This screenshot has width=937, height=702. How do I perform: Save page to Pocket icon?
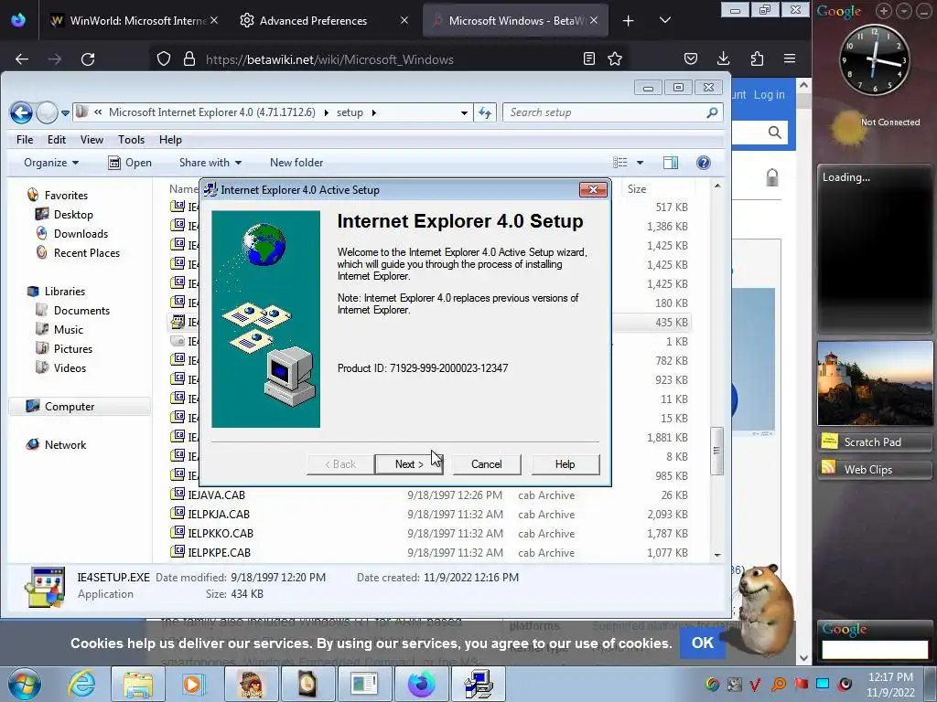pyautogui.click(x=691, y=58)
